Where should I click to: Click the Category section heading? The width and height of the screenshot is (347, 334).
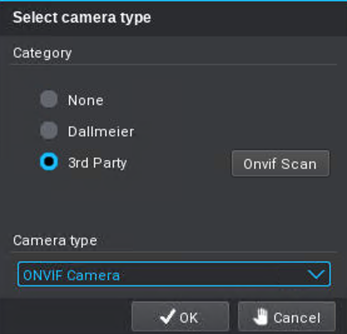[42, 53]
